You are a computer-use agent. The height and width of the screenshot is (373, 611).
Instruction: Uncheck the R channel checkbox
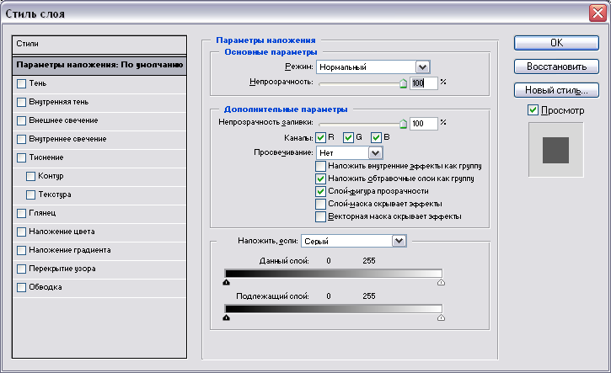321,138
